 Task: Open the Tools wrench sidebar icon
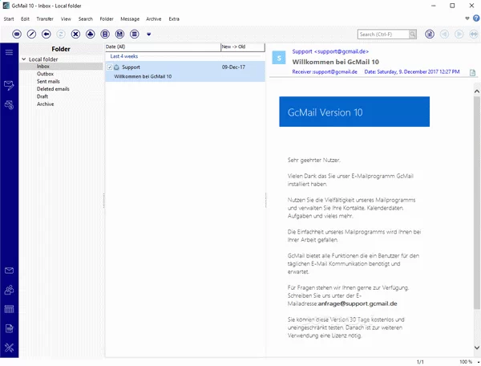click(x=9, y=348)
